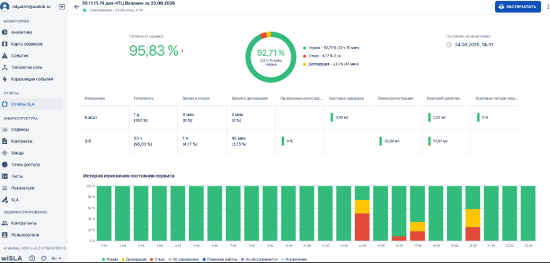Viewport: 550px width, 263px height.
Task: Click the Время в отказе column header
Action: click(196, 98)
